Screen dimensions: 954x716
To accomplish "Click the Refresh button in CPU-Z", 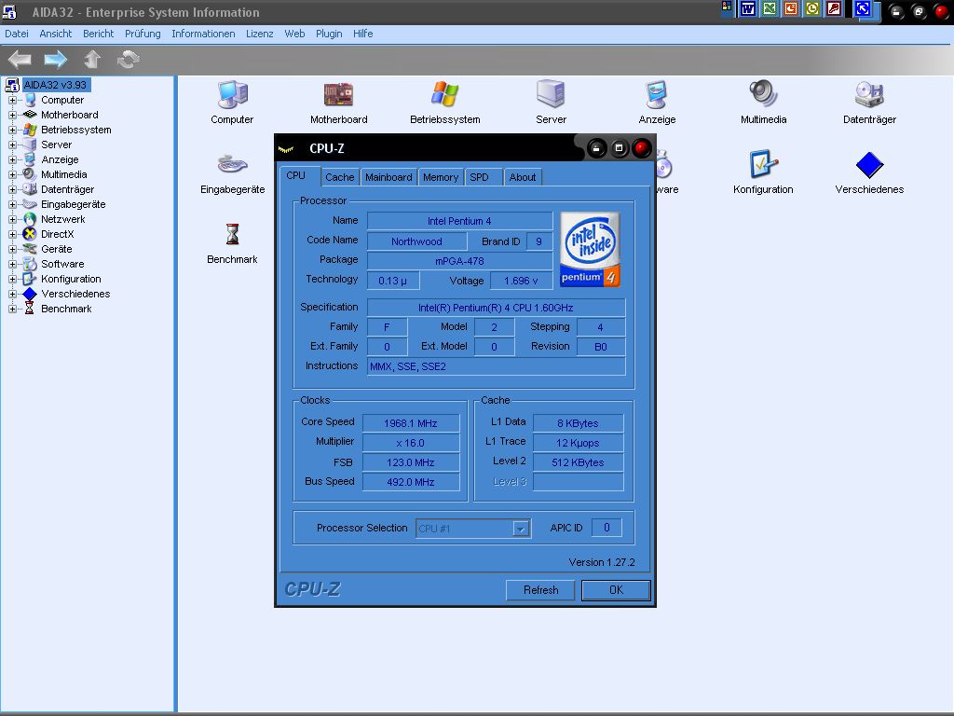I will (540, 590).
